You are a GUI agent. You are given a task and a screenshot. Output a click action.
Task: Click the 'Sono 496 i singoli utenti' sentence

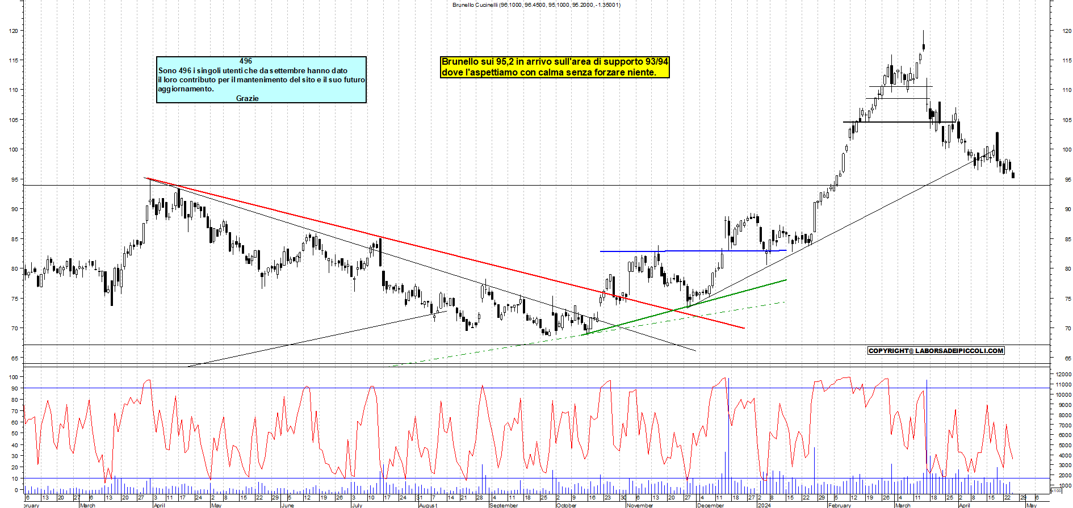[x=253, y=70]
